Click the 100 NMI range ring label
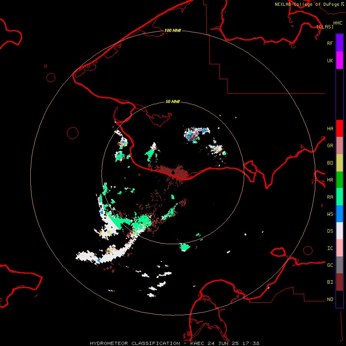Viewport: 346px width, 346px height. 173,30
